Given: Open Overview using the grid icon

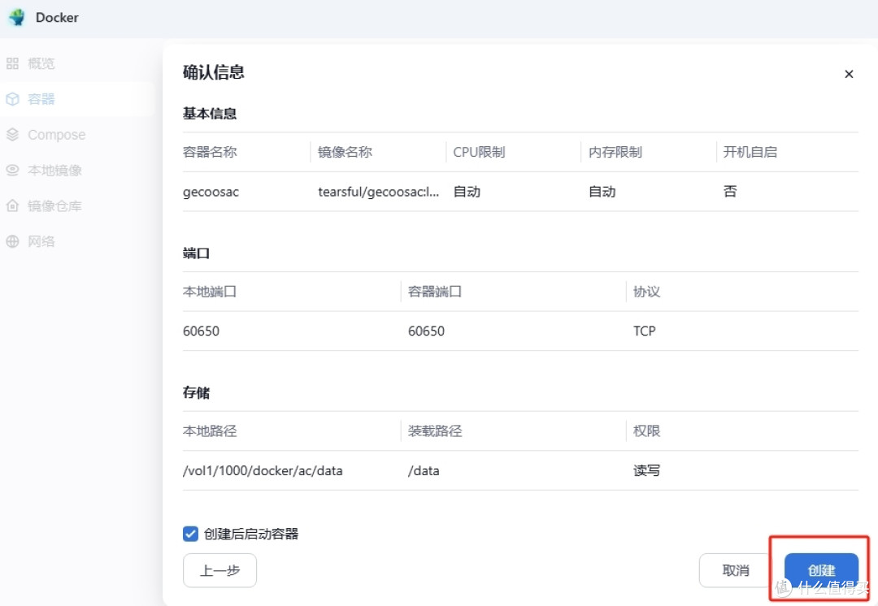Looking at the screenshot, I should point(14,63).
